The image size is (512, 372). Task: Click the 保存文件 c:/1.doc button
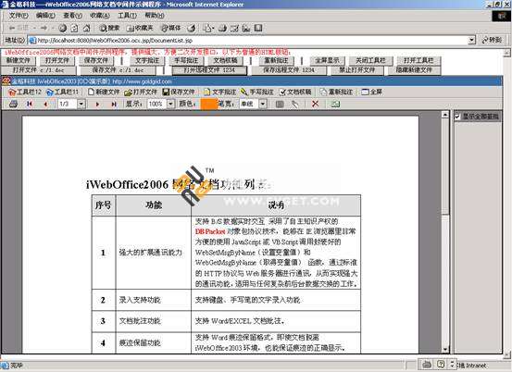tap(118, 70)
